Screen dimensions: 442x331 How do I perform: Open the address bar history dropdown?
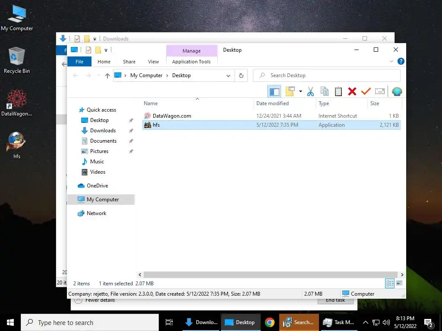click(228, 75)
